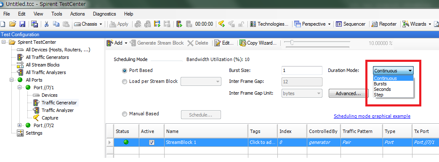Toggle Active checkbox for StreamBlock 1
Screen dimensions: 439x162
tap(152, 142)
